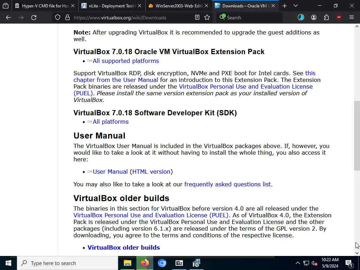Open the Windows Start menu
The width and height of the screenshot is (360, 270).
coord(8,263)
